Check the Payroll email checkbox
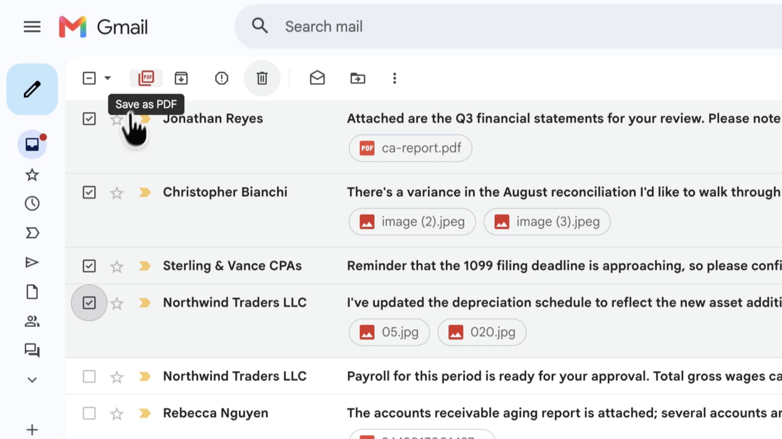782x439 pixels. pyautogui.click(x=89, y=376)
